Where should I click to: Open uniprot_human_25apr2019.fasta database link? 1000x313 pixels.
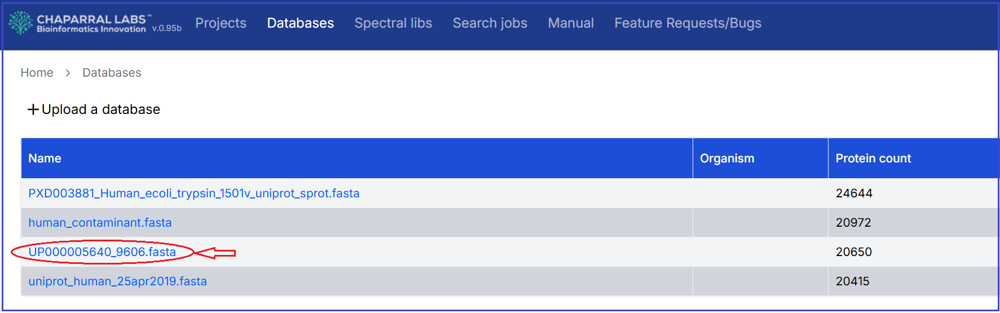(117, 281)
